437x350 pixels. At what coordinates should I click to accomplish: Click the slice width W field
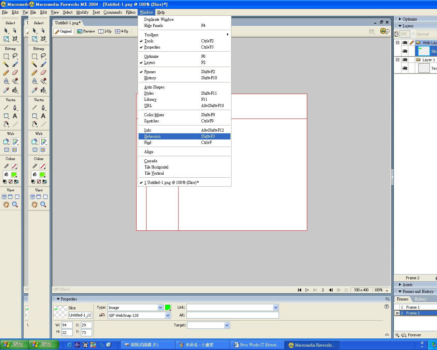[x=67, y=325]
